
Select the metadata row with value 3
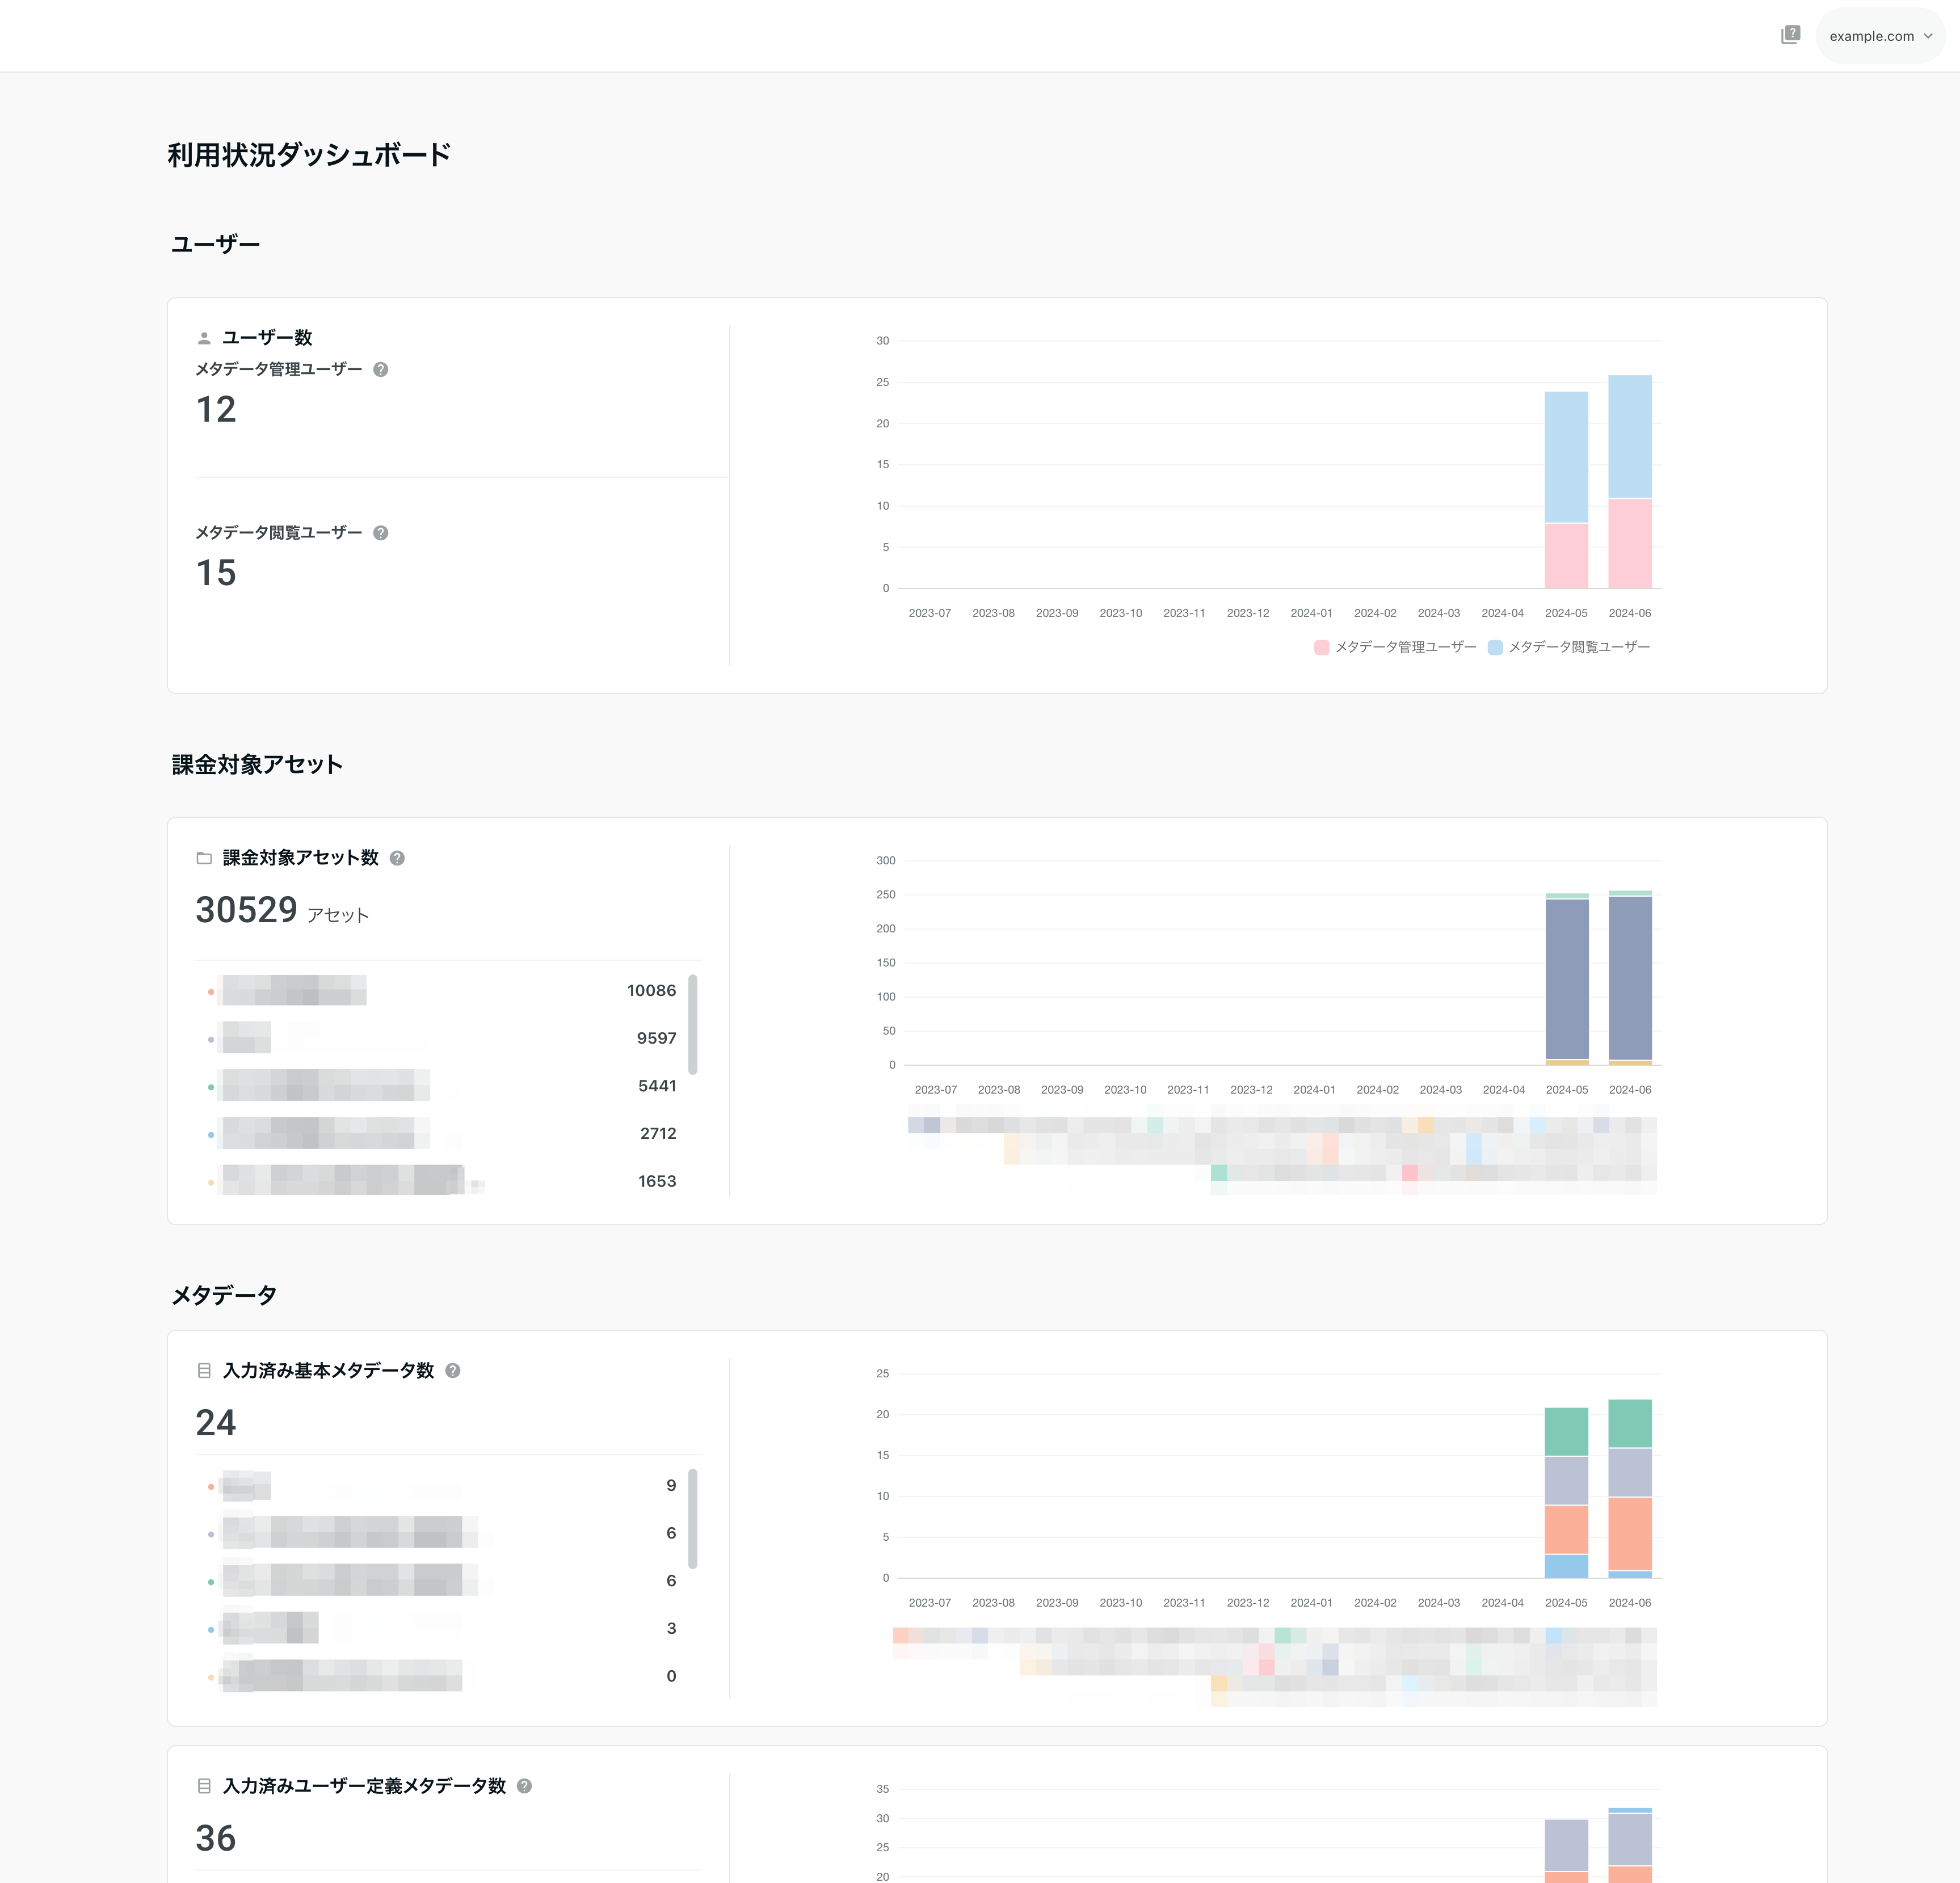tap(441, 1629)
